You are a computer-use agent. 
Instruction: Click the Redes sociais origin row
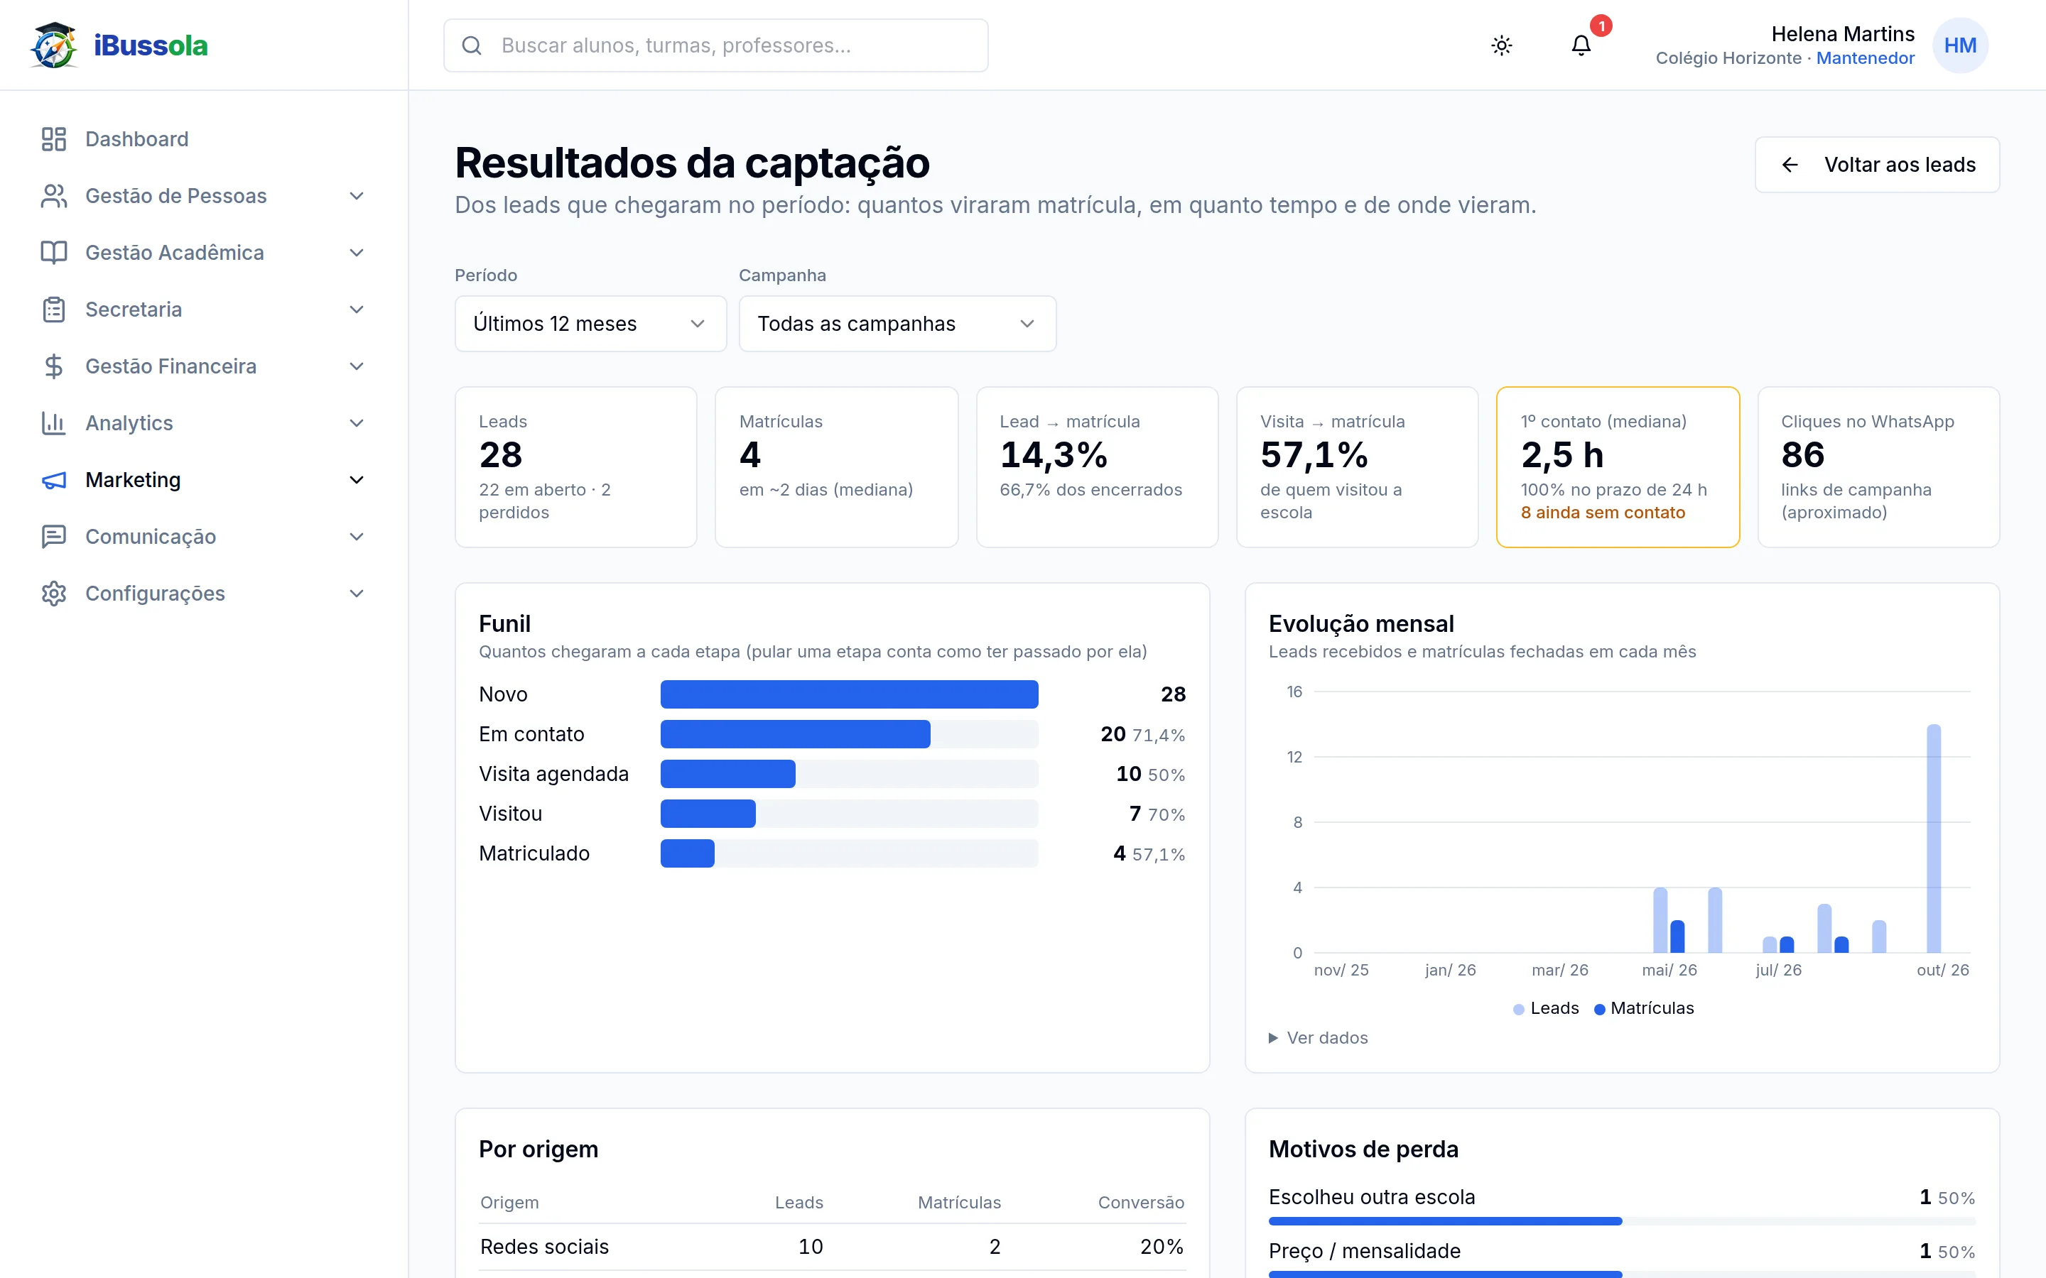832,1247
